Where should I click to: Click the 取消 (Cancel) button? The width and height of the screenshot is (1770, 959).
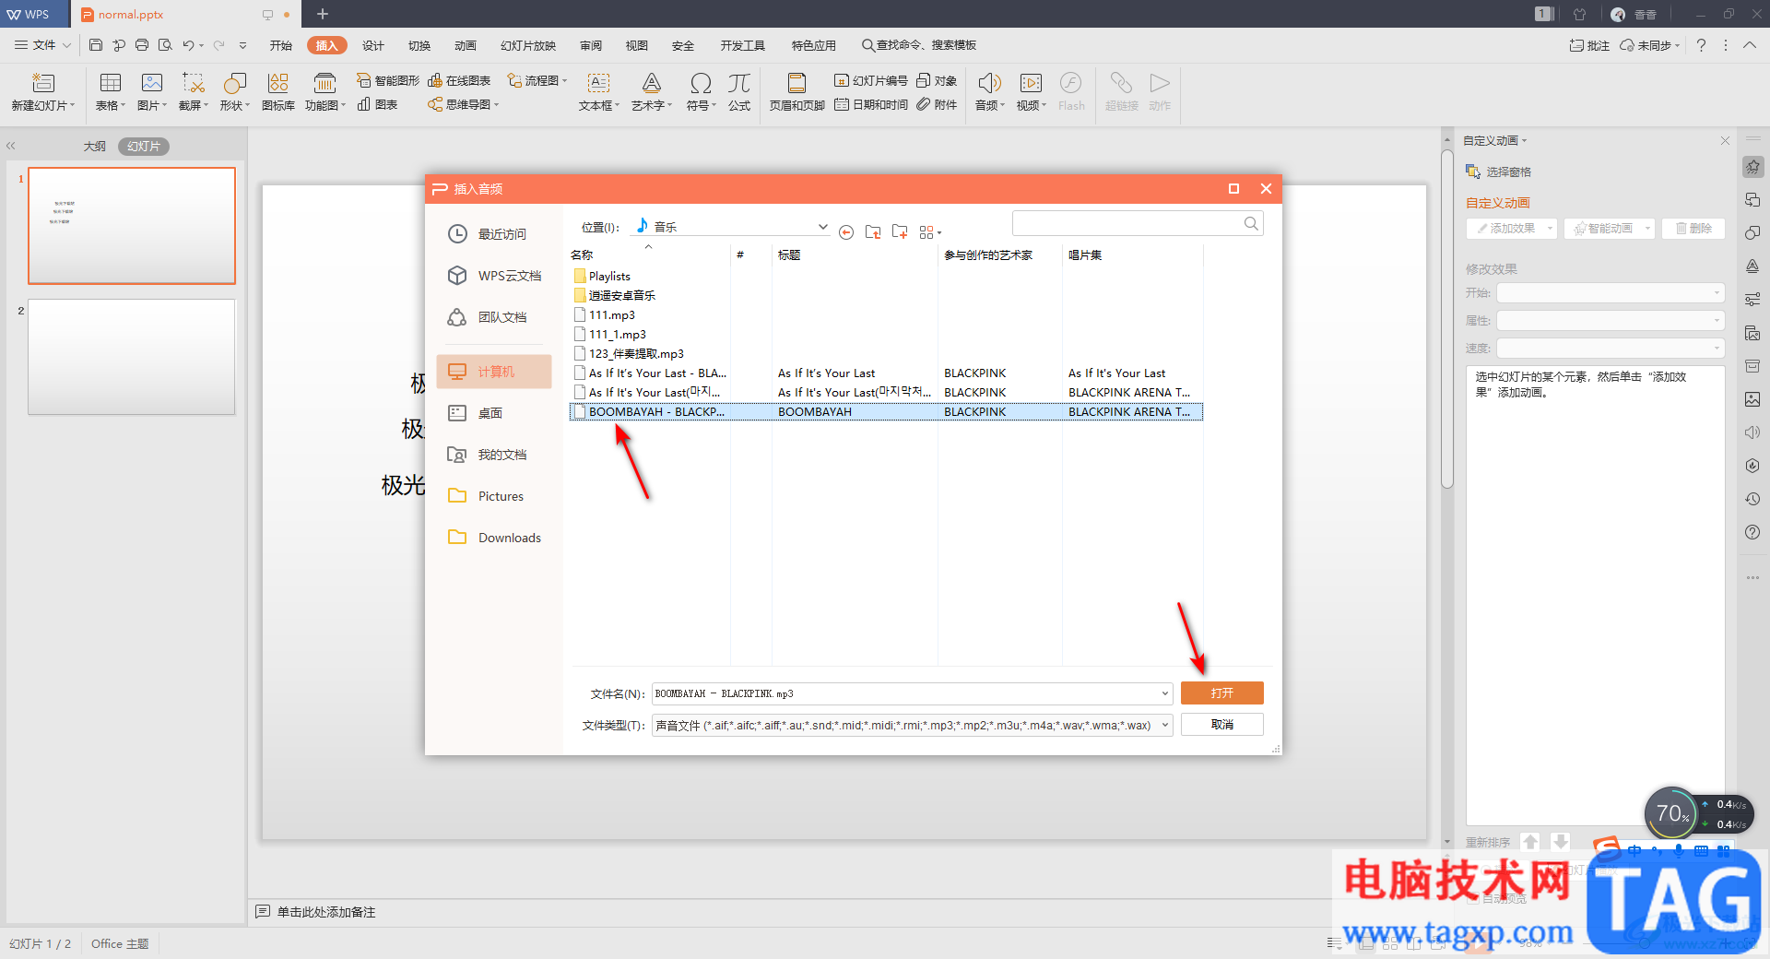[x=1222, y=725]
